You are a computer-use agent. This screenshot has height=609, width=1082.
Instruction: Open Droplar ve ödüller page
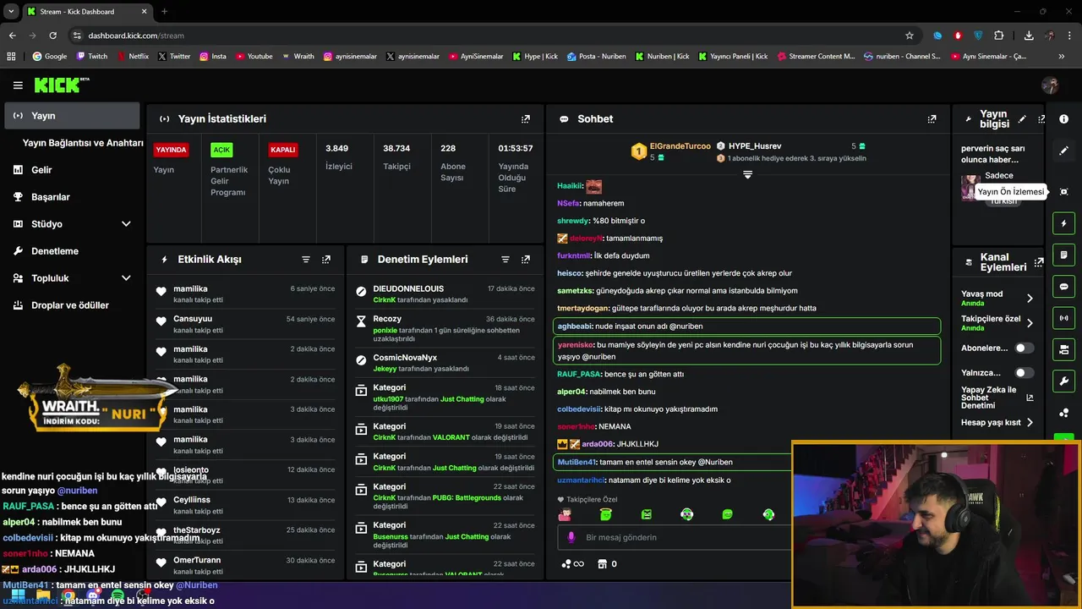[72, 305]
